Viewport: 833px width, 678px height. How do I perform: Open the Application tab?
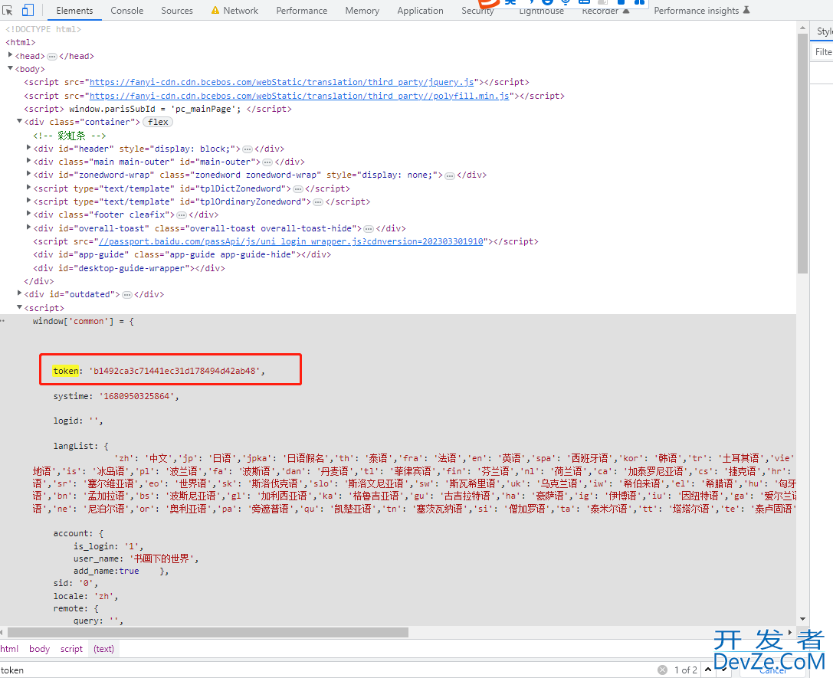420,11
